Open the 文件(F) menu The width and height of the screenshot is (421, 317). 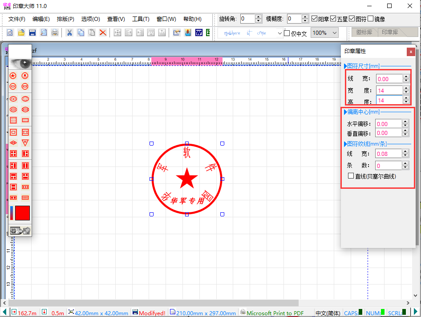pyautogui.click(x=16, y=19)
